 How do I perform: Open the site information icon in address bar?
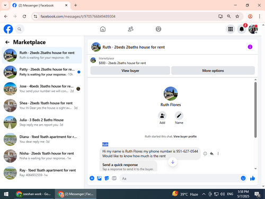(36, 16)
